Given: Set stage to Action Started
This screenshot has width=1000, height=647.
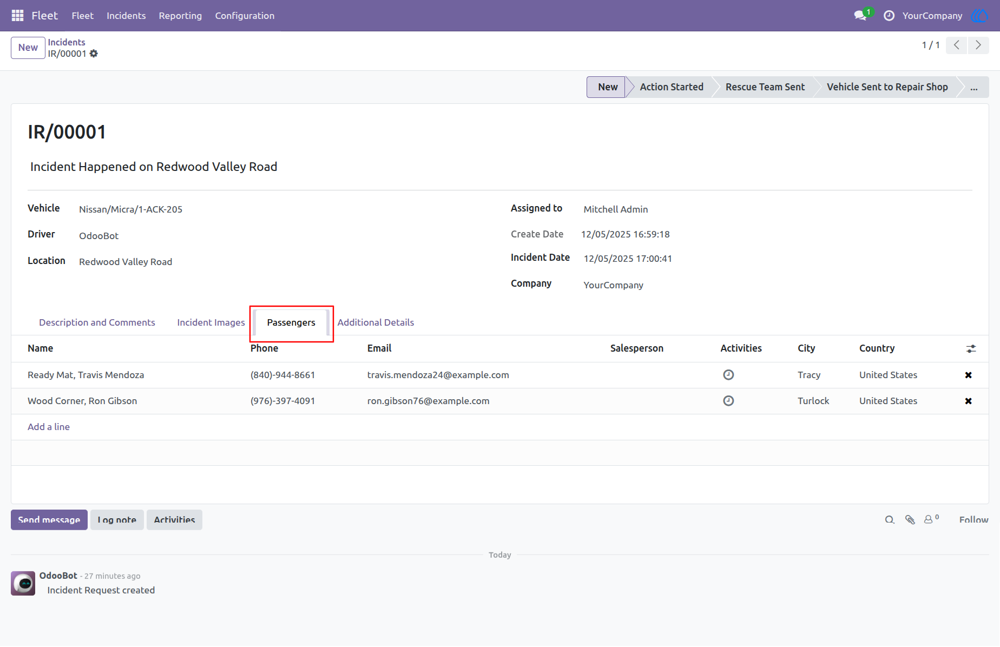Looking at the screenshot, I should point(672,87).
